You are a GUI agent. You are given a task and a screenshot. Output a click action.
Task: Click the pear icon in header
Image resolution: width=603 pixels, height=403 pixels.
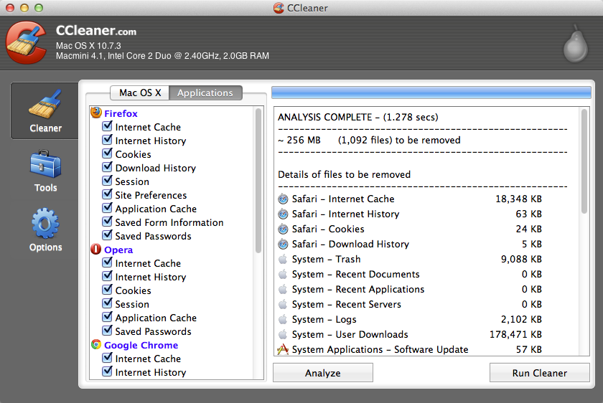click(575, 44)
